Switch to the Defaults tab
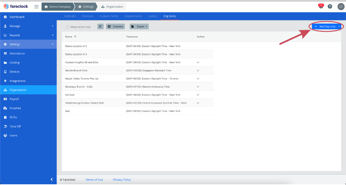 (x=70, y=16)
